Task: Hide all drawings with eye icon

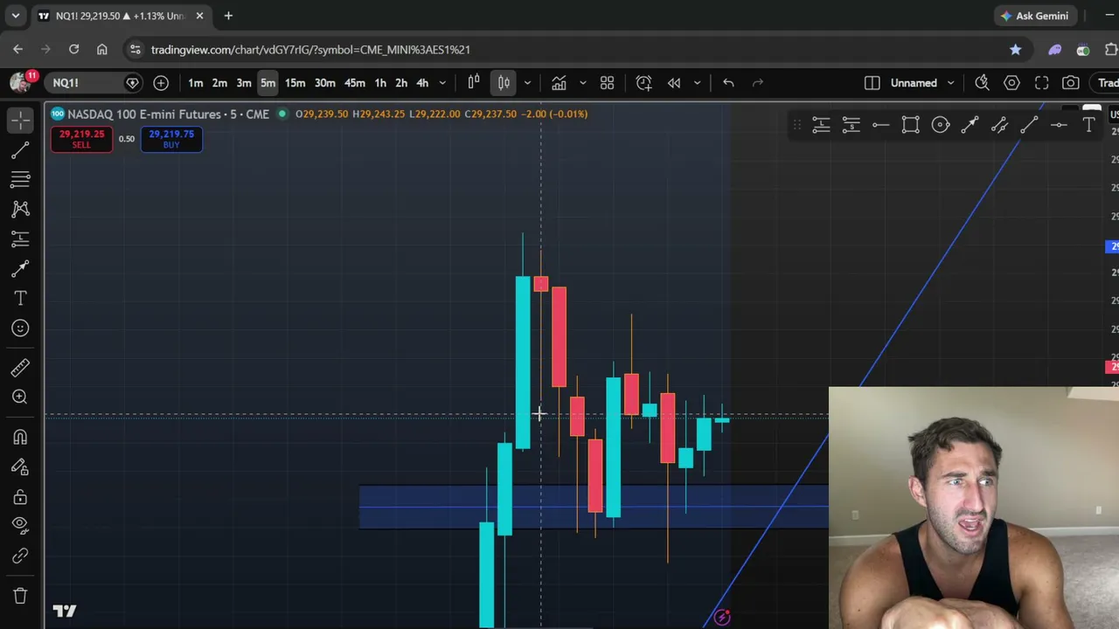Action: click(20, 525)
